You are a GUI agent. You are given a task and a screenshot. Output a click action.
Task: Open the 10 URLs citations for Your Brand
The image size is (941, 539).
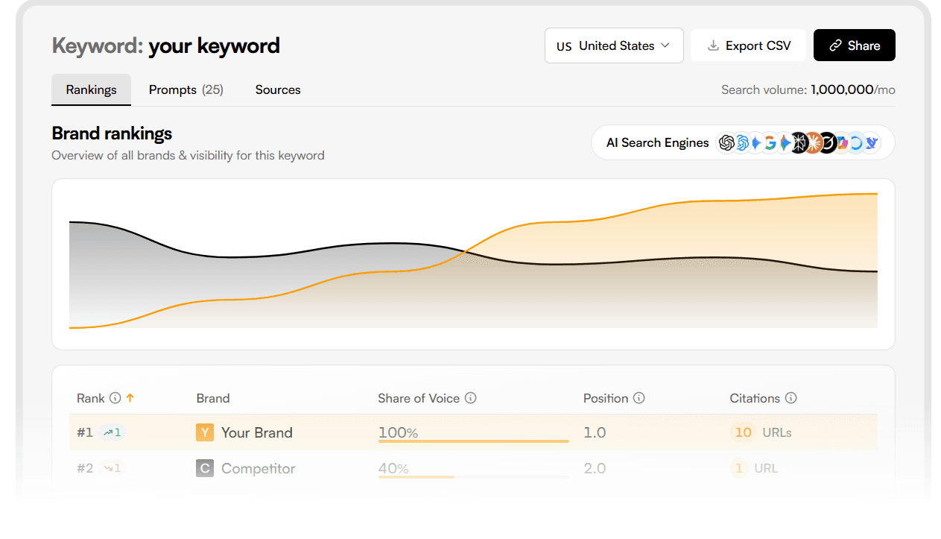coord(761,432)
